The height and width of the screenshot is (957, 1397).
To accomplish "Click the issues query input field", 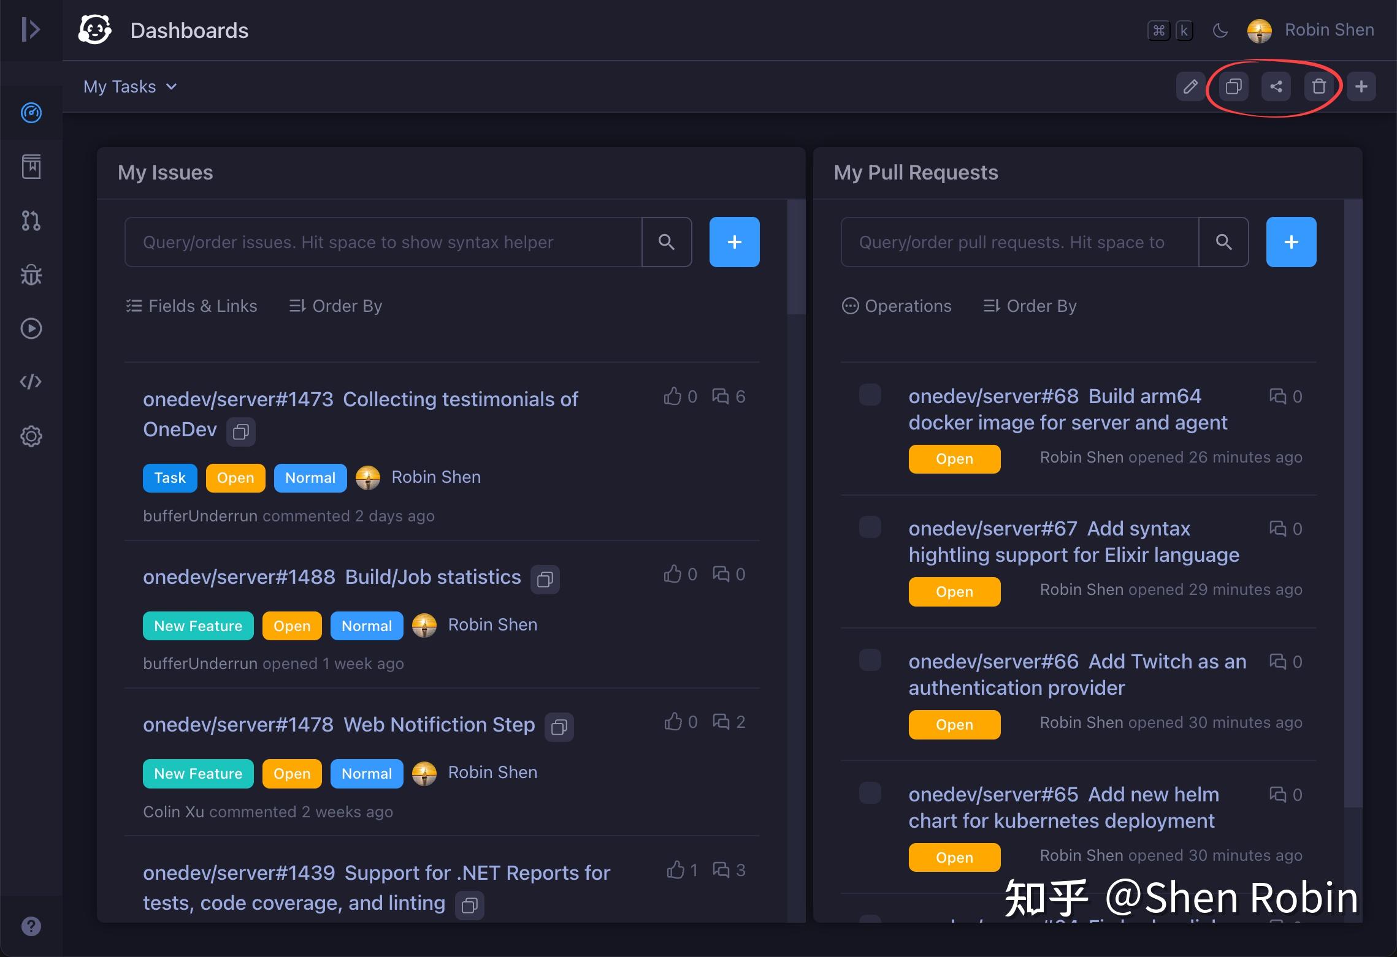I will [383, 242].
